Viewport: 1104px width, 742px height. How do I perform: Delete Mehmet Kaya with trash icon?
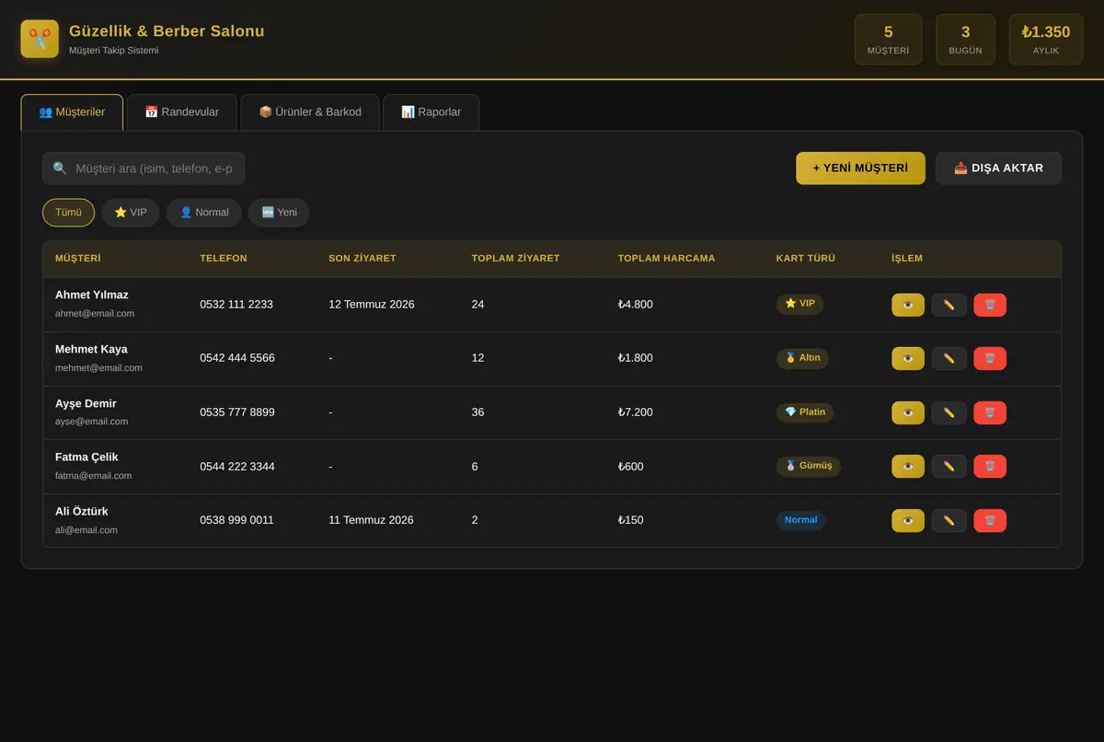click(x=990, y=358)
